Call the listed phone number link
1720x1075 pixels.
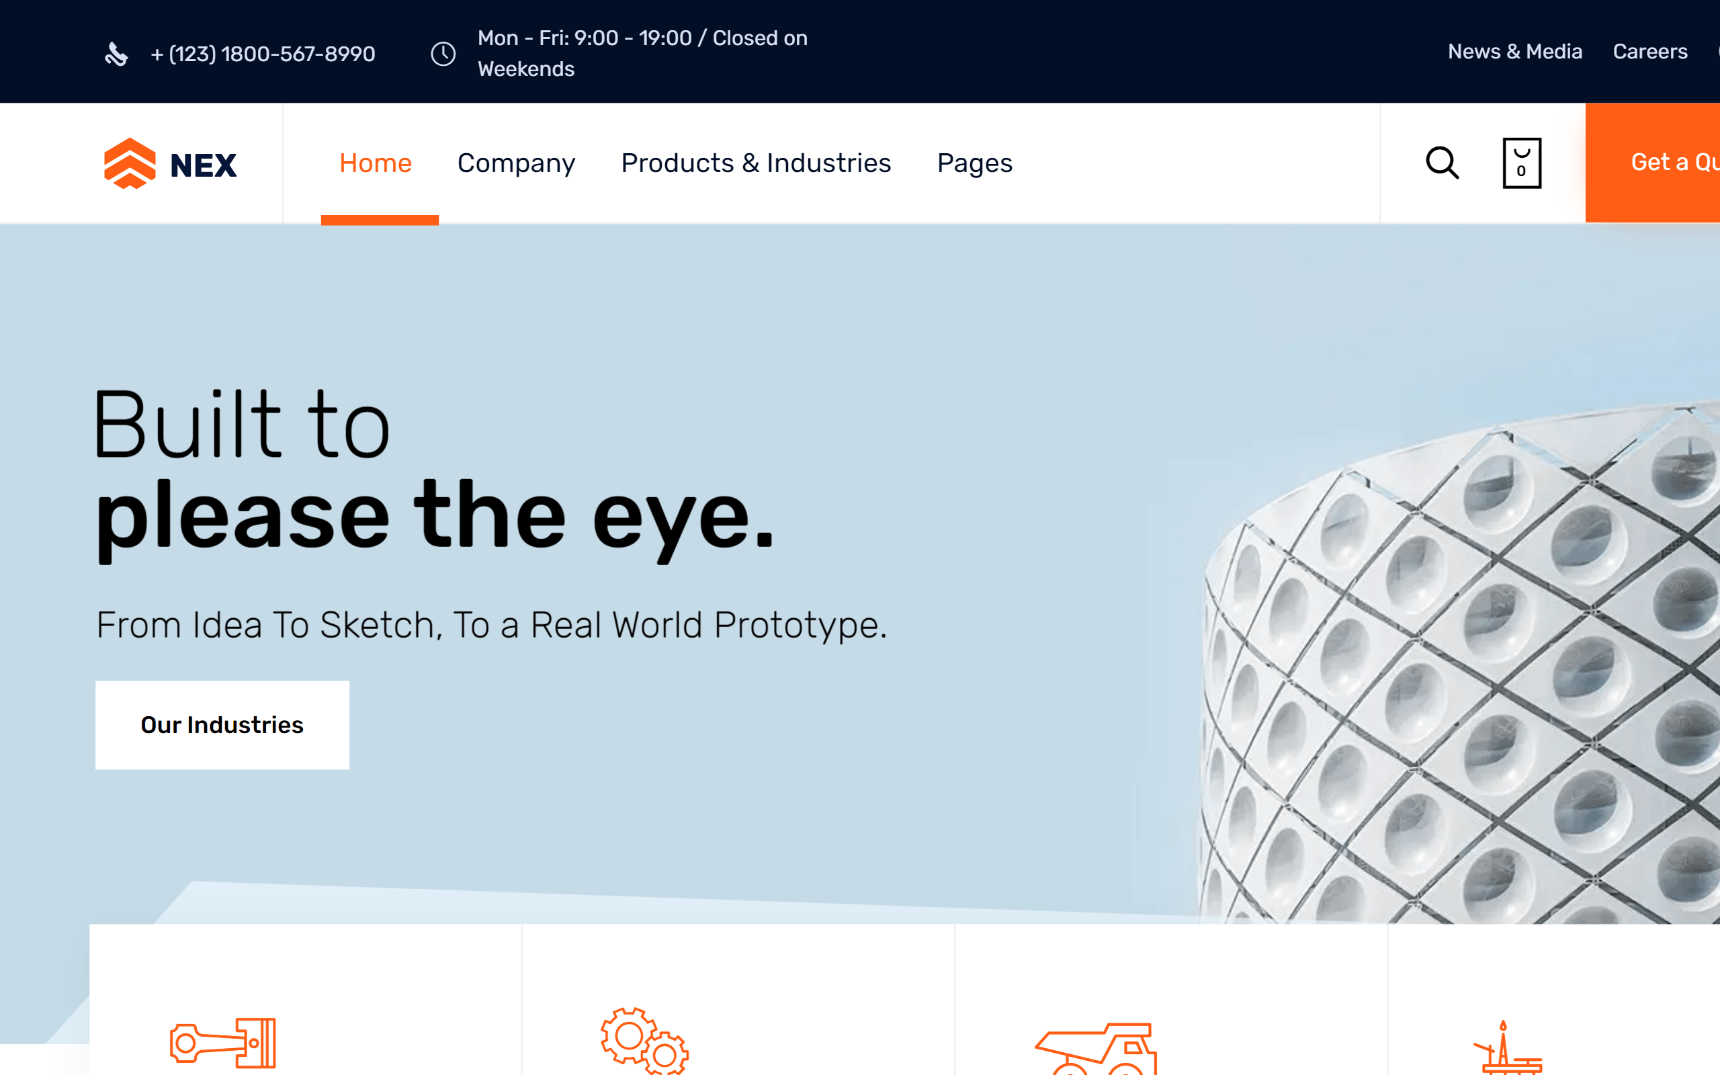(x=261, y=53)
